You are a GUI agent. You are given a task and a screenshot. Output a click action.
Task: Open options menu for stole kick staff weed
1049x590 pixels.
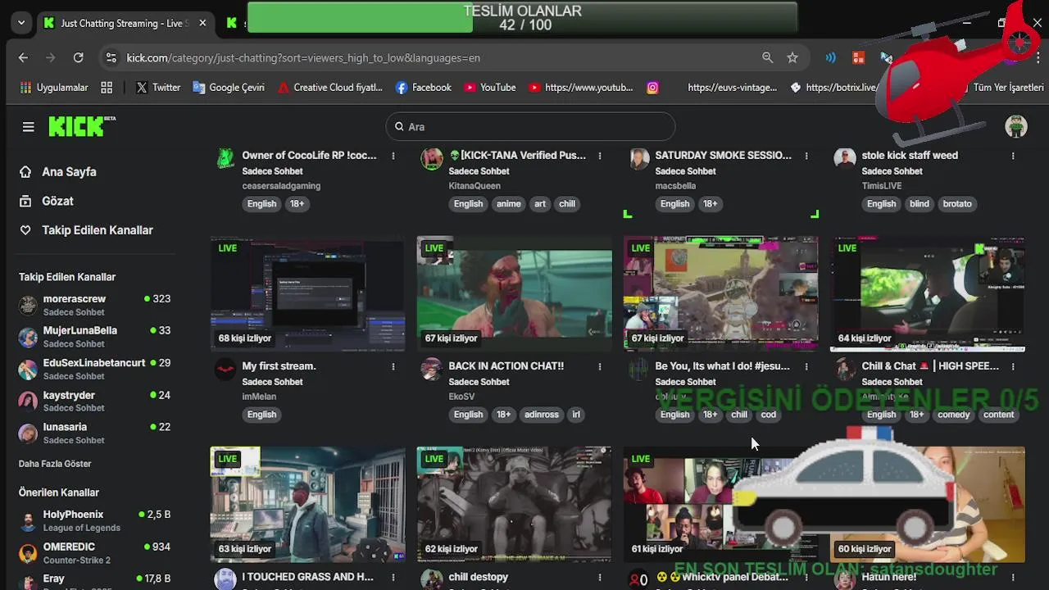(x=1013, y=156)
